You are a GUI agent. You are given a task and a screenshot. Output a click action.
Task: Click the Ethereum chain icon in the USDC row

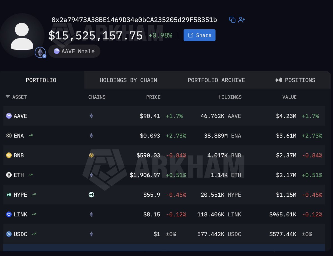click(91, 234)
